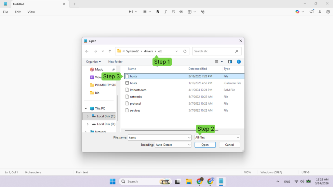Open the Organize menu
333x187 pixels.
point(93,62)
